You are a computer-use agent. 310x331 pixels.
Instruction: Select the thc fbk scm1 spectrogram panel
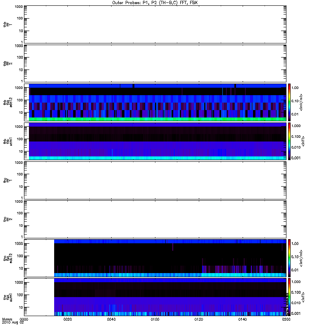tap(155, 297)
